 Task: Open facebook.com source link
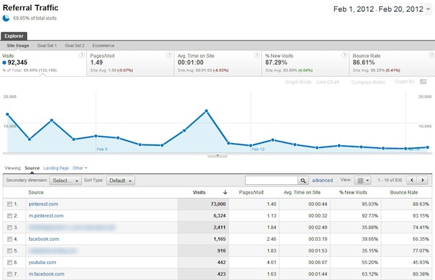[43, 239]
